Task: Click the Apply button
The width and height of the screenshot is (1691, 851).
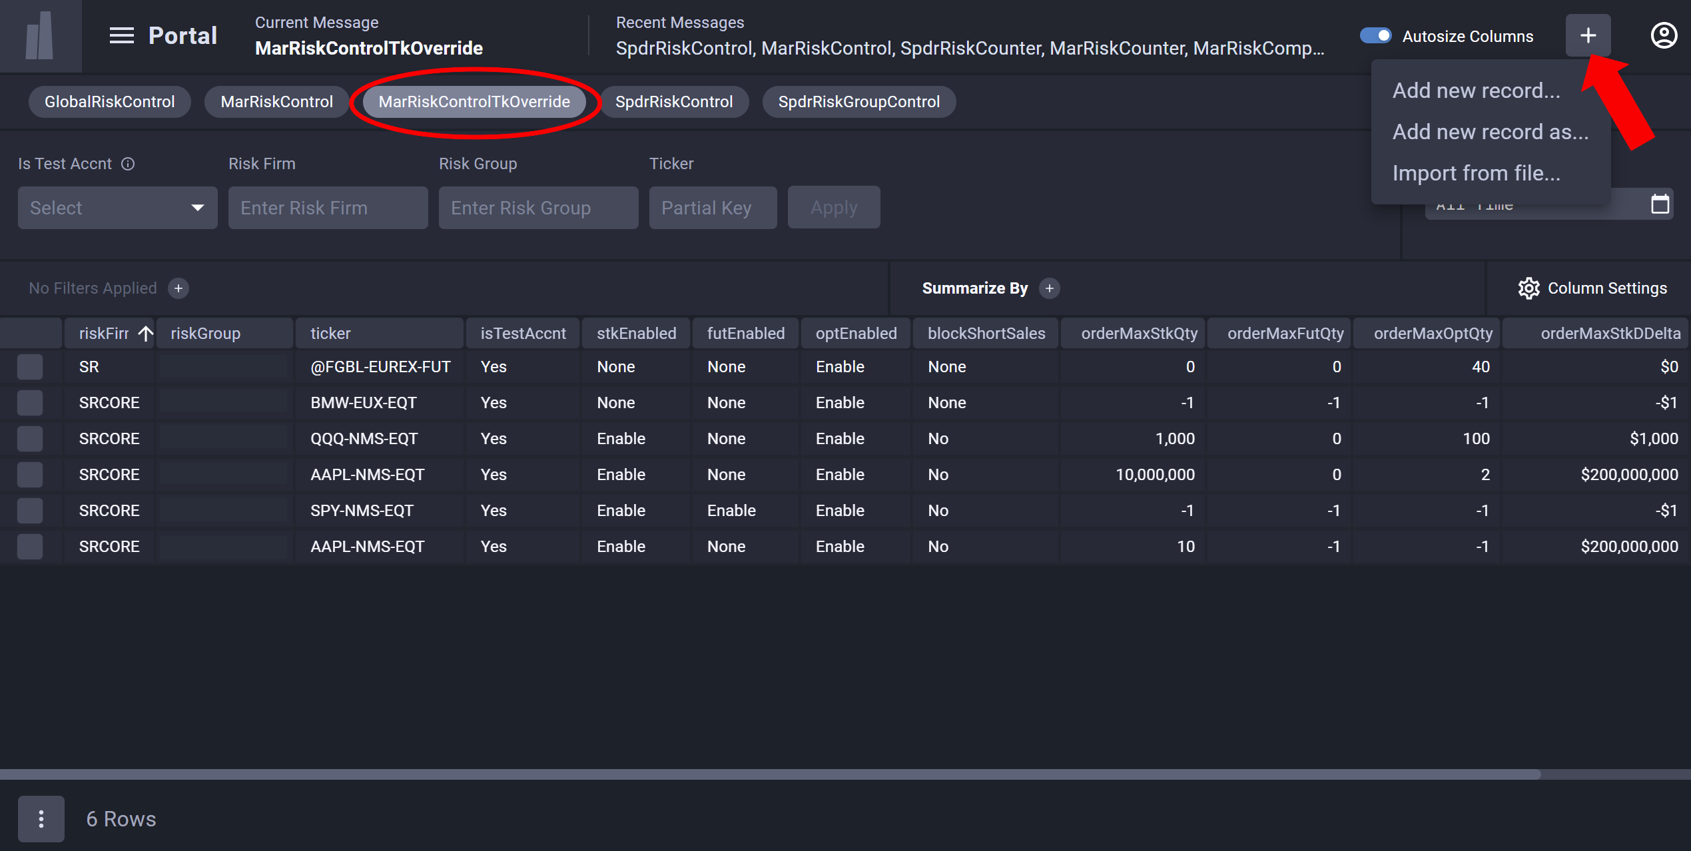Action: tap(833, 207)
